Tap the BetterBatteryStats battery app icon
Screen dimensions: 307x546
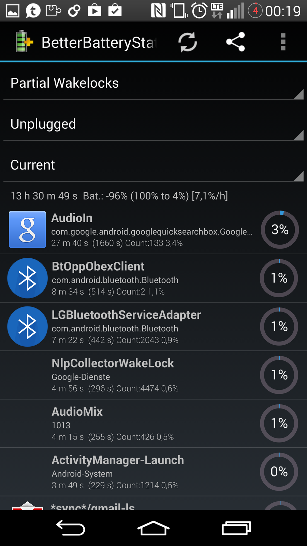coord(24,42)
